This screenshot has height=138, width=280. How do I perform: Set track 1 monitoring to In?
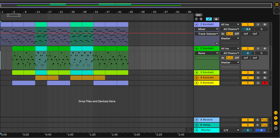(x=223, y=34)
